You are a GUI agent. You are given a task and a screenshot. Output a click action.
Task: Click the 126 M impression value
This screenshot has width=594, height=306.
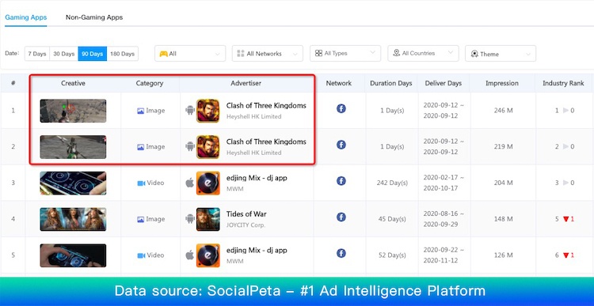pos(504,255)
